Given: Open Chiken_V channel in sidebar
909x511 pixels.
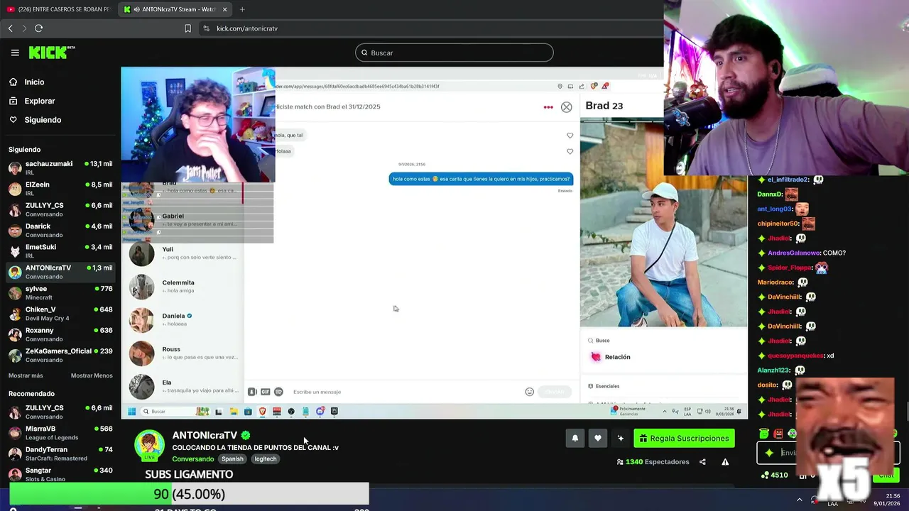Looking at the screenshot, I should [60, 314].
